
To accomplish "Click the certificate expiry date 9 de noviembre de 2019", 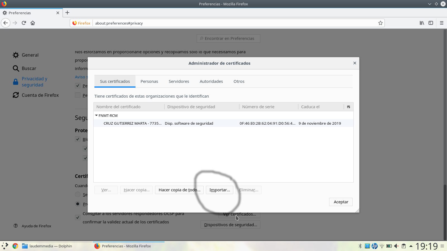I will tap(320, 123).
